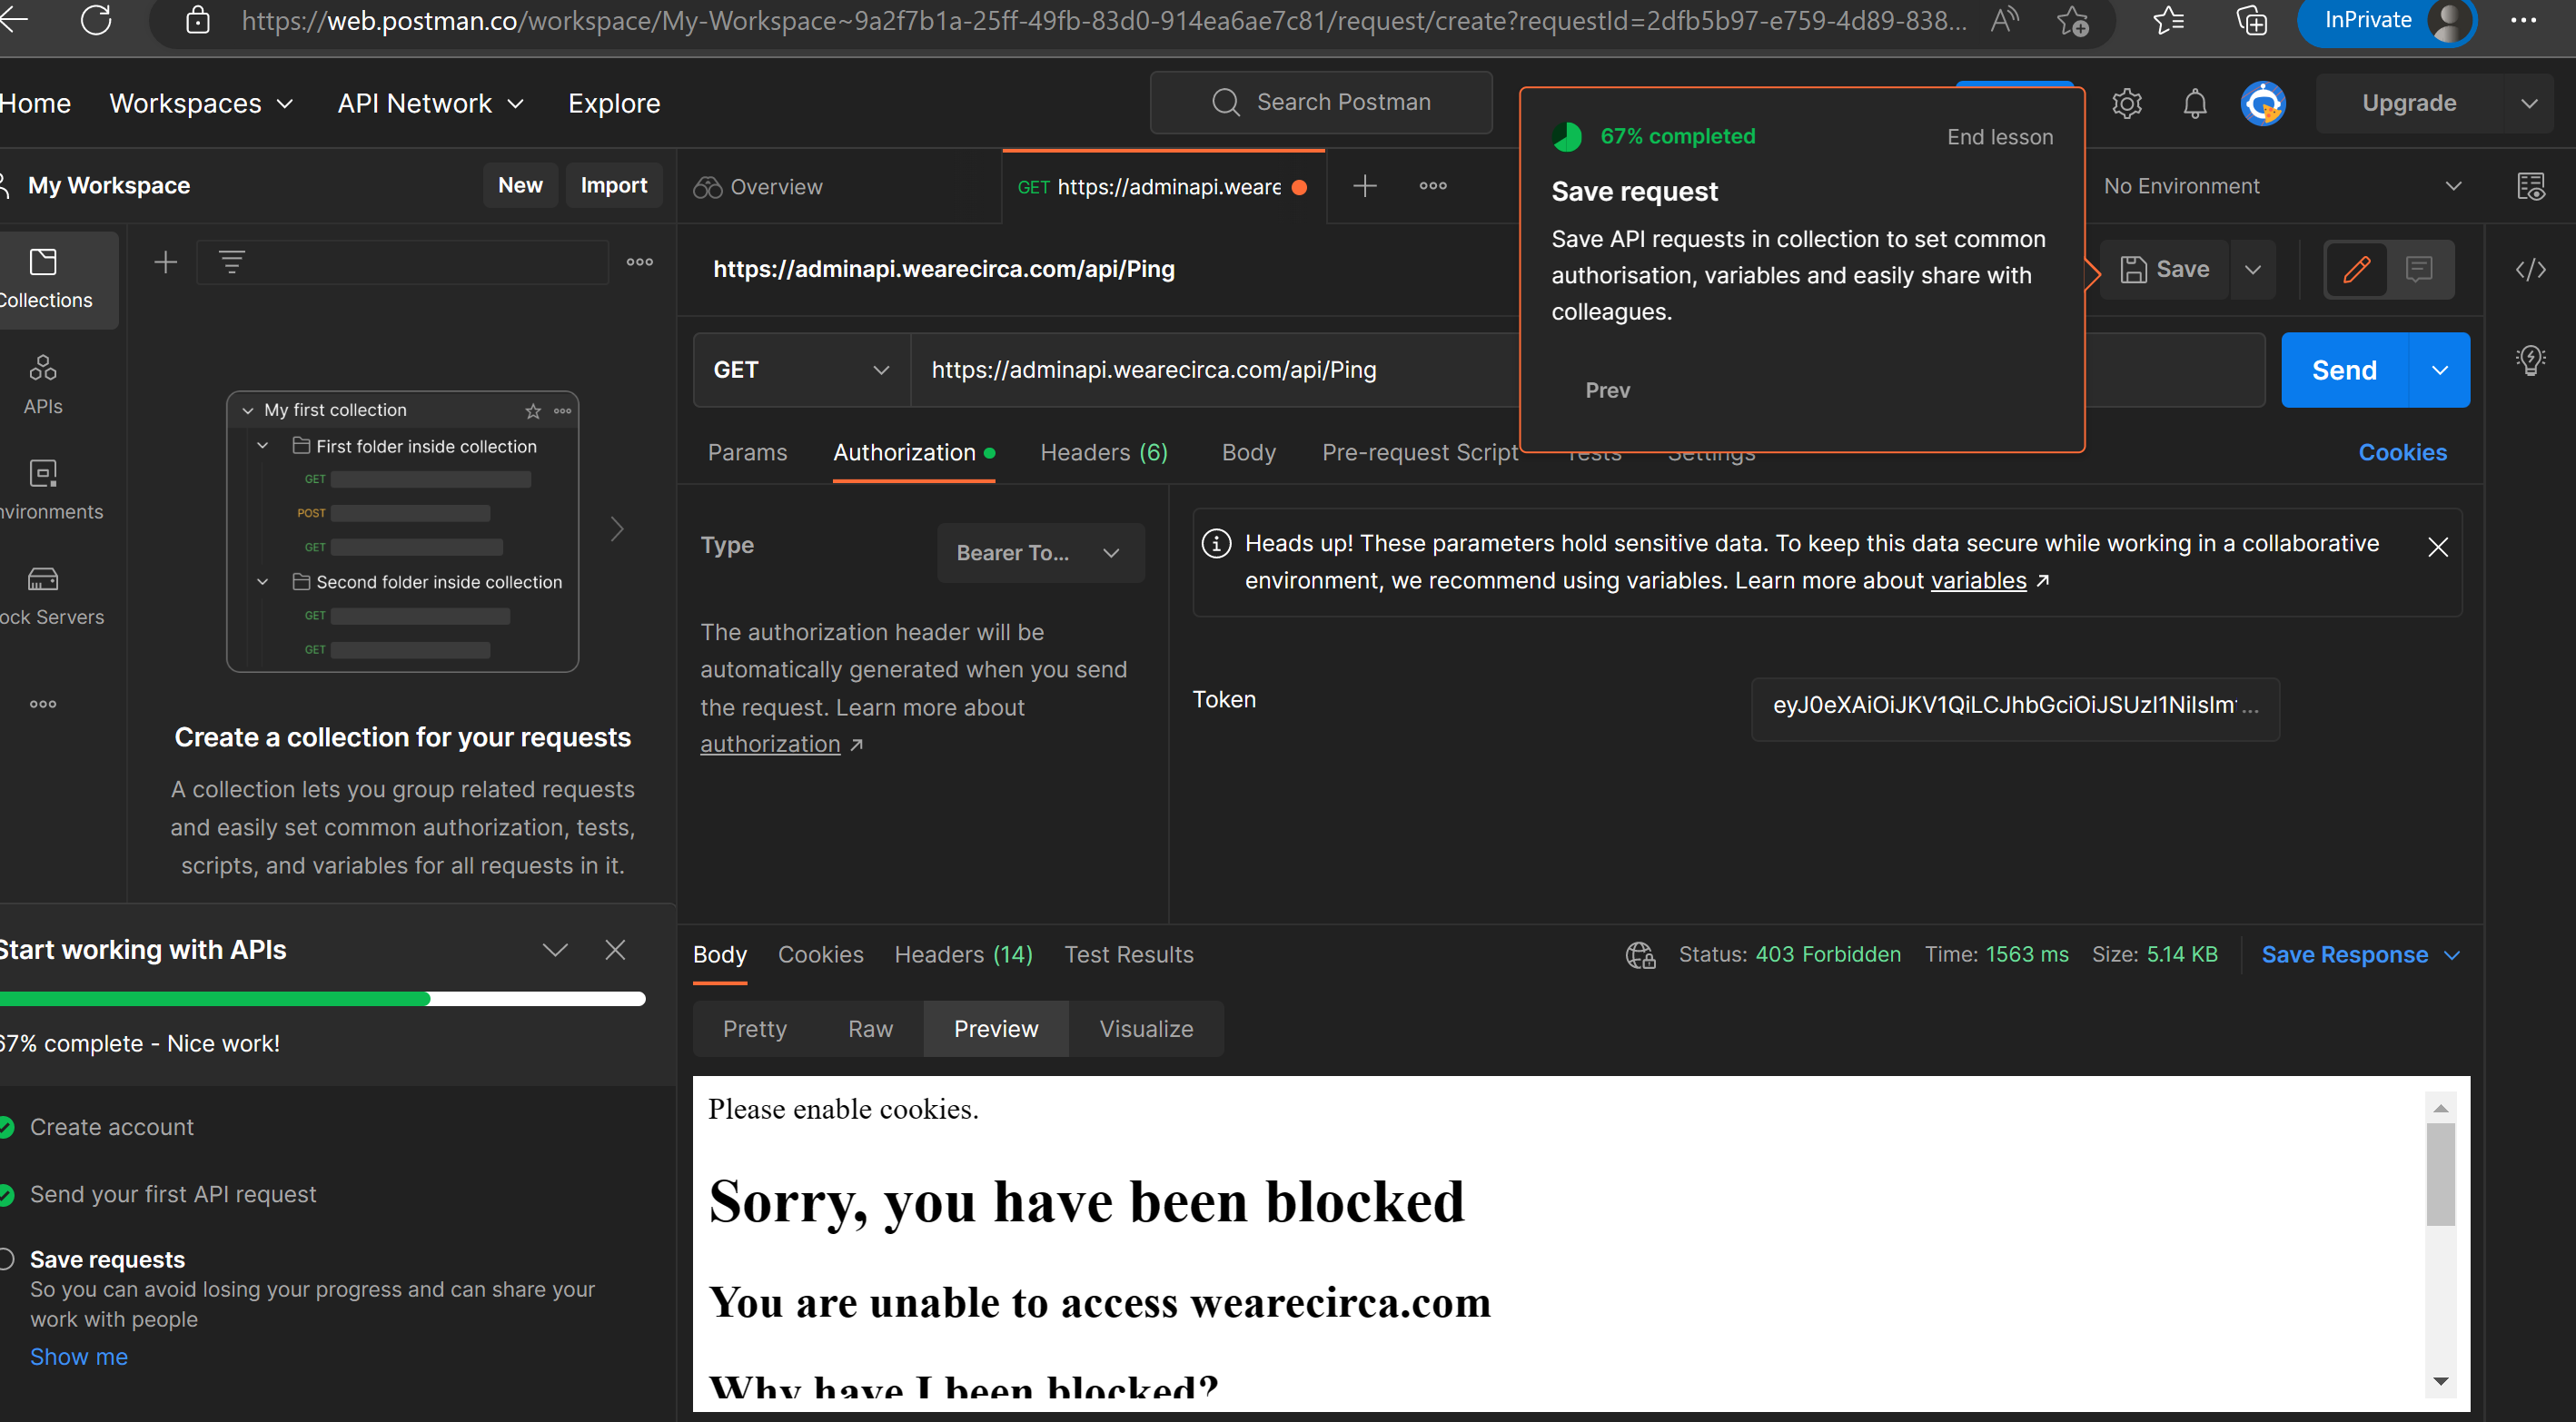The height and width of the screenshot is (1422, 2576).
Task: Click the environment quick look icon
Action: pyautogui.click(x=2530, y=186)
